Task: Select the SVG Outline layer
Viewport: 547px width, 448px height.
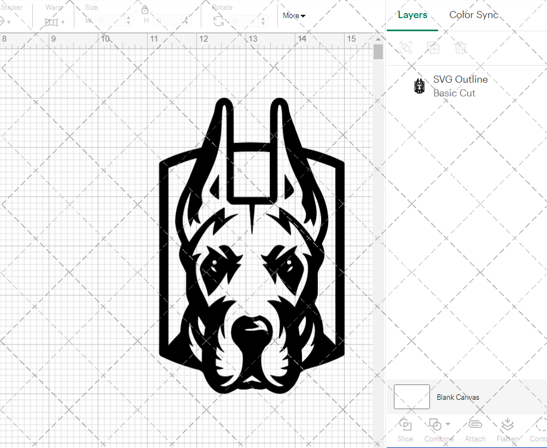Action: coord(460,79)
